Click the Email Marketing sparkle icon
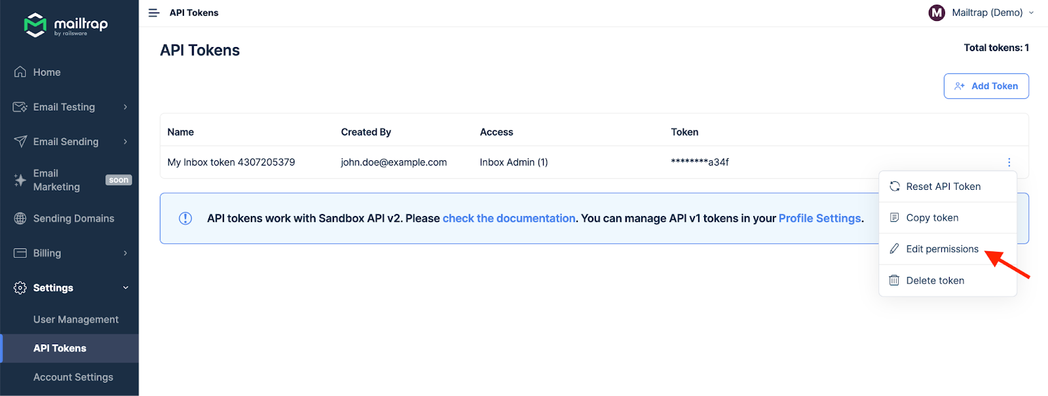 pyautogui.click(x=20, y=180)
